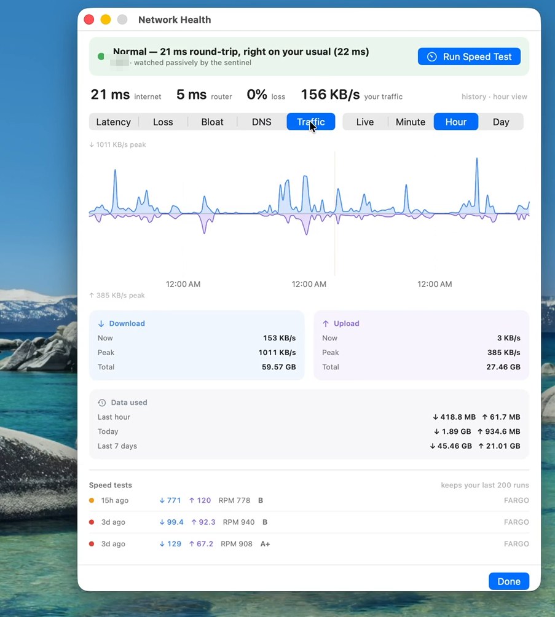Click the Upload Now value 3 KB/s
Screen dimensions: 555x617
[508, 338]
